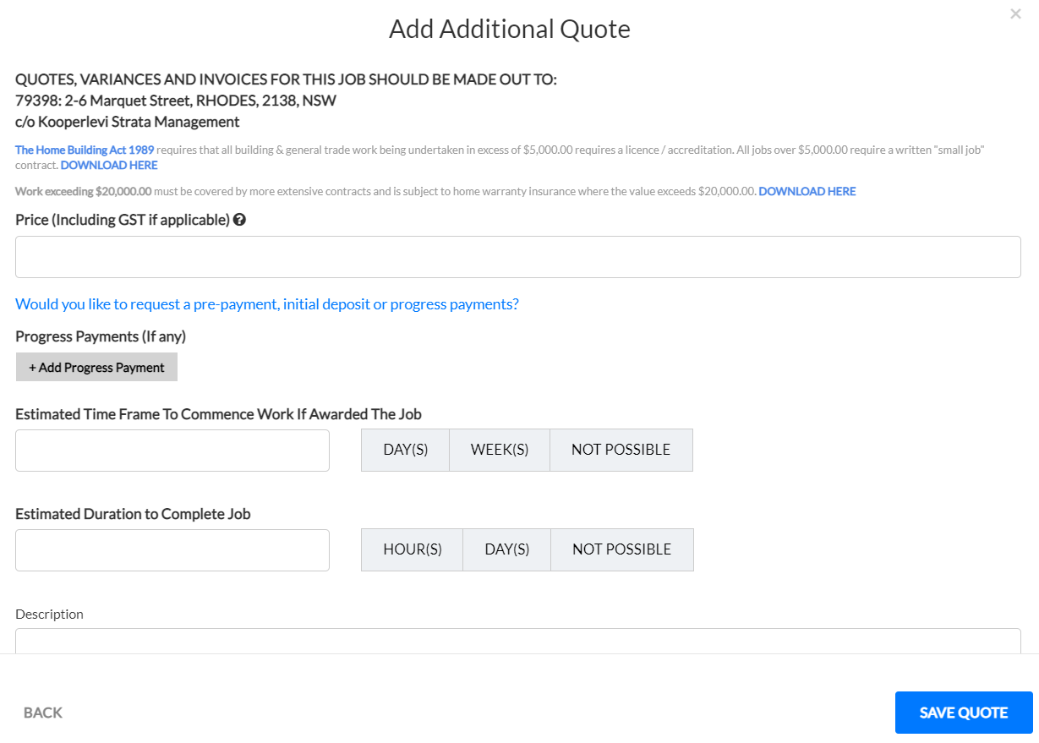Focus the estimated duration input field
Image resolution: width=1039 pixels, height=743 pixels.
[172, 550]
